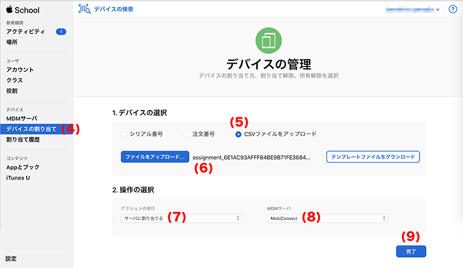Image resolution: width=463 pixels, height=268 pixels.
Task: Click the green device management icon
Action: coord(269,41)
